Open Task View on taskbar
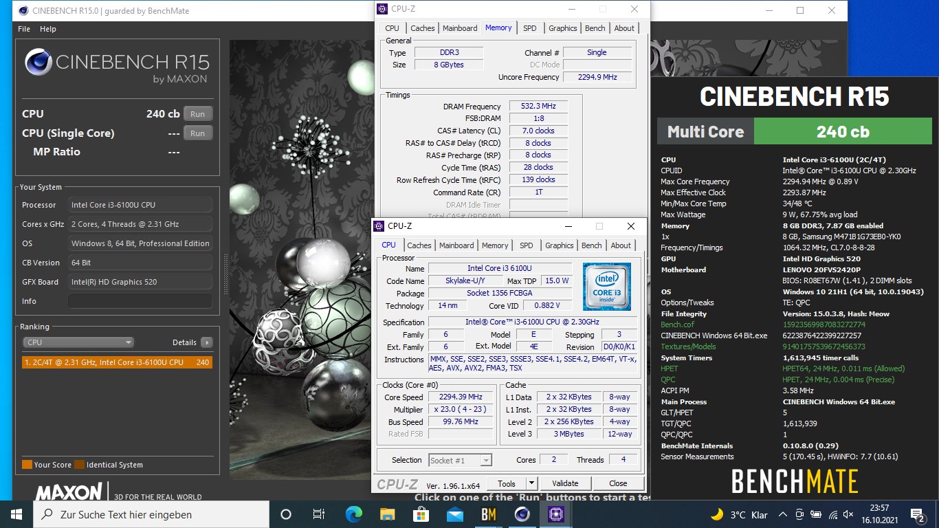This screenshot has height=528, width=939. (x=319, y=514)
